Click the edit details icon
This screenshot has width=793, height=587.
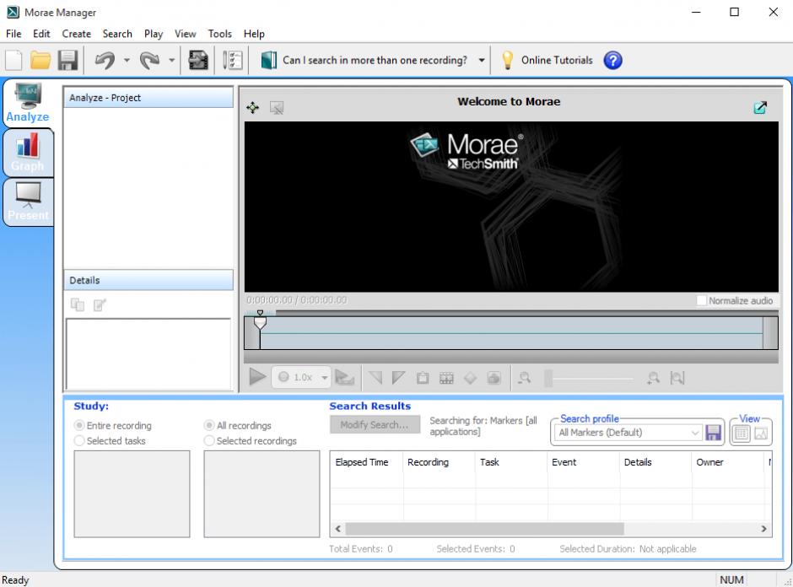pyautogui.click(x=100, y=304)
